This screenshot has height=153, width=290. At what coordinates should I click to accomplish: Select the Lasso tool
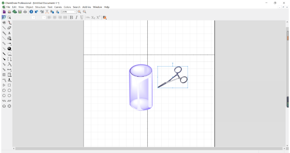pos(4,17)
